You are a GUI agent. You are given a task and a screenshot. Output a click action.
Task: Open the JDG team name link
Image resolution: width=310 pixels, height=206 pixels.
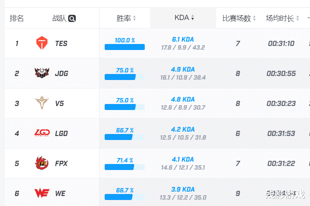coord(62,73)
